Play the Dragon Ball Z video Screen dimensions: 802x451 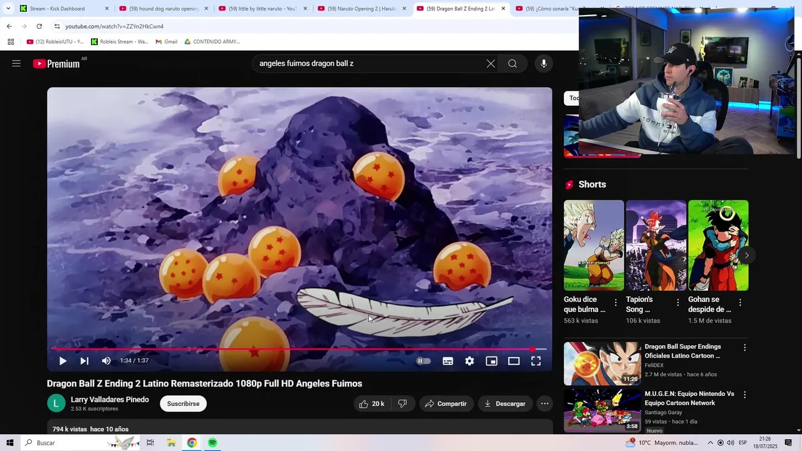click(x=63, y=361)
